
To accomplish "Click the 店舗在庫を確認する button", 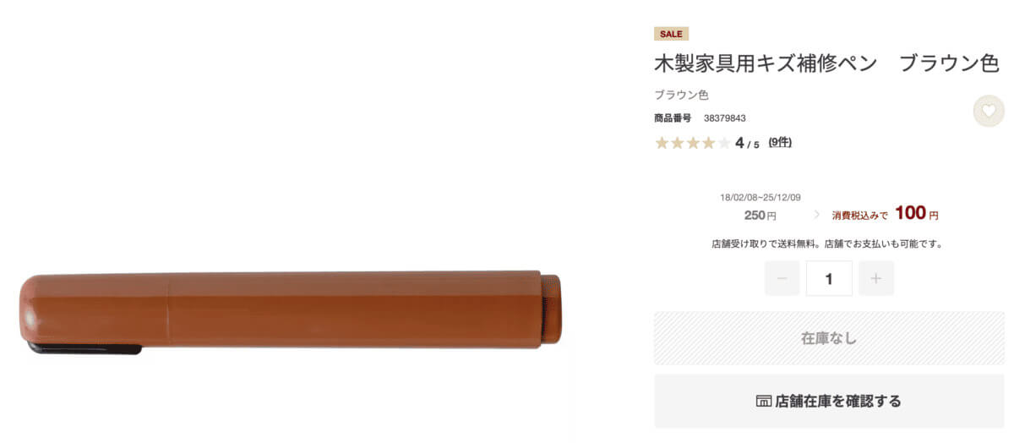I will click(x=829, y=401).
